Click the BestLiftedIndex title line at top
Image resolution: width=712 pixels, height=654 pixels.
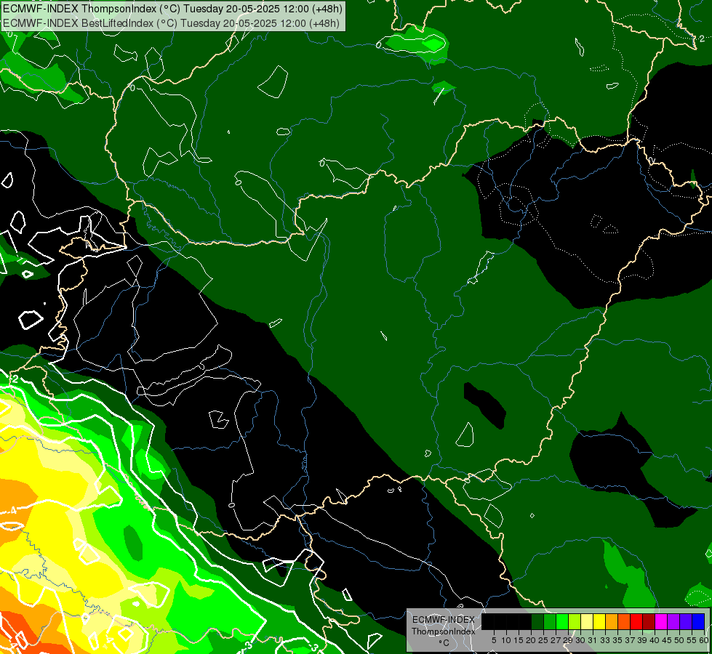coord(171,23)
